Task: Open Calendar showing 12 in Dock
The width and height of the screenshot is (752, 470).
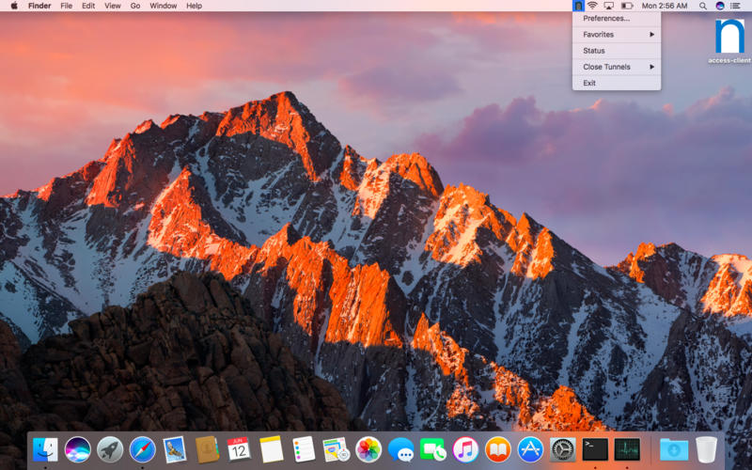Action: click(x=239, y=450)
